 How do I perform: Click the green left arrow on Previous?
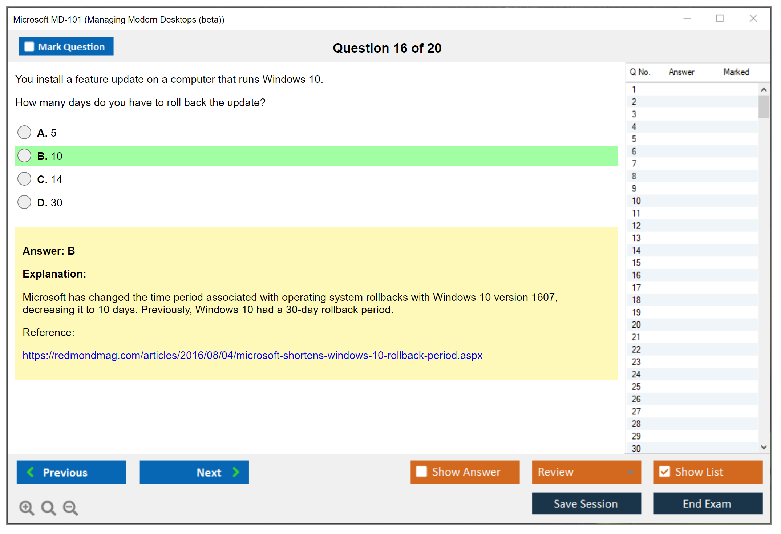point(31,472)
